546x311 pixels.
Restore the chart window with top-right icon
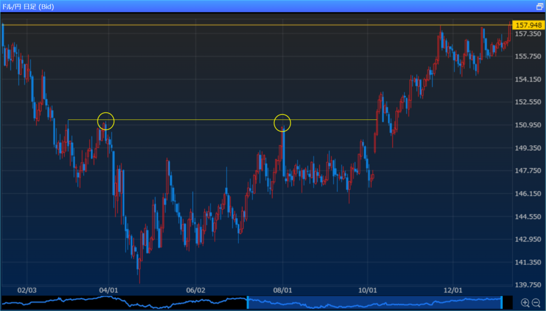click(539, 7)
